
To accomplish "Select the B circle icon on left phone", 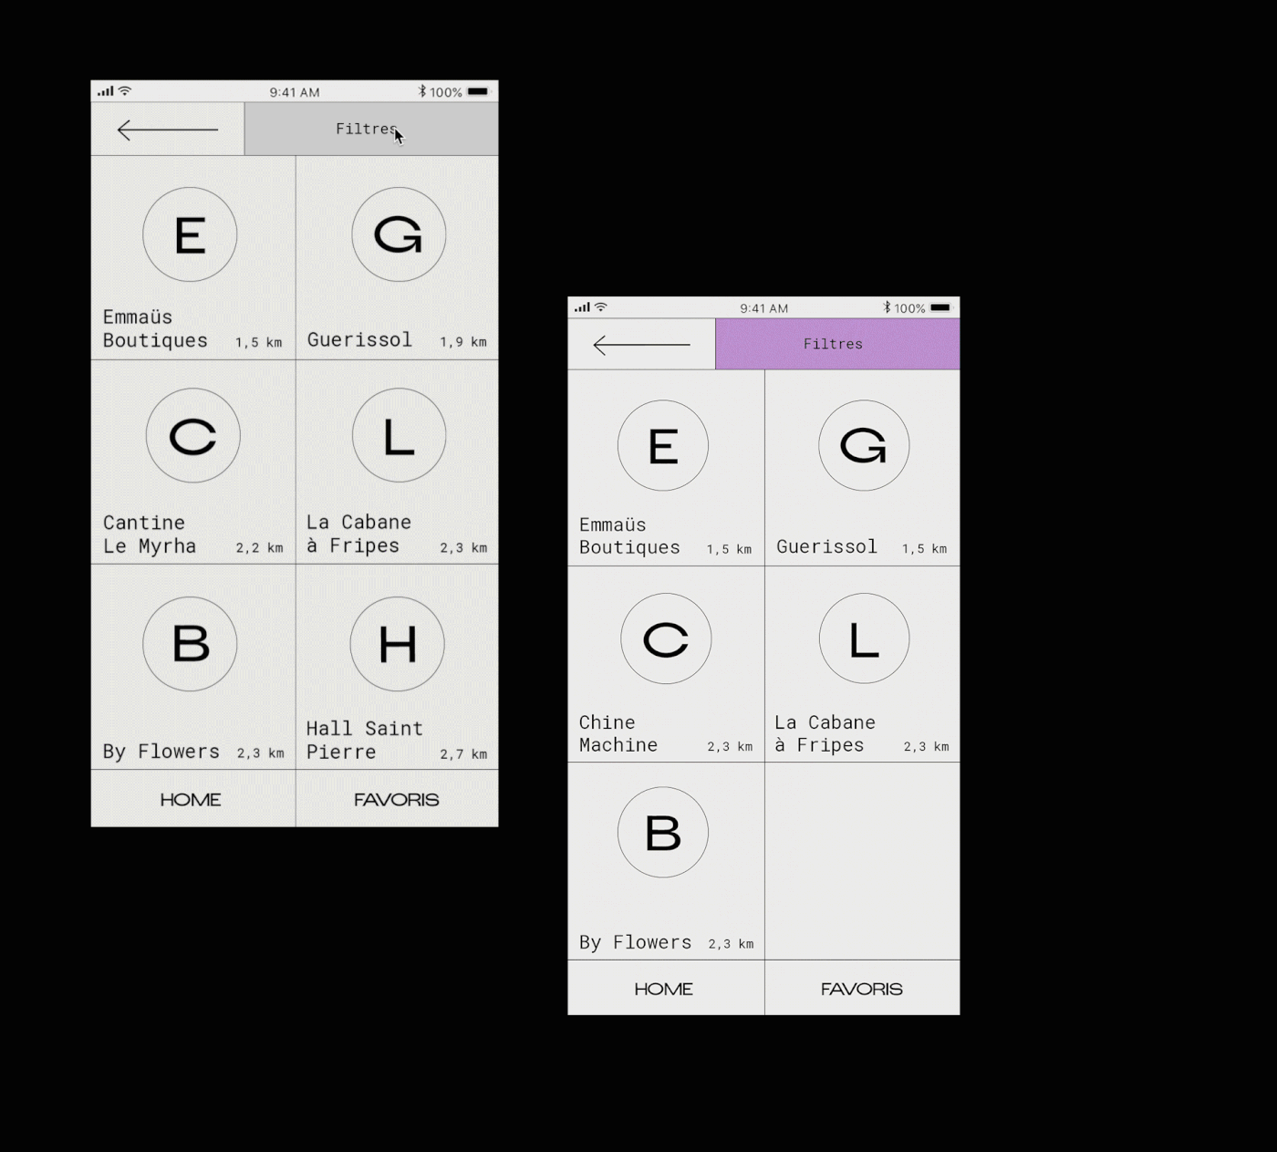I will (190, 644).
